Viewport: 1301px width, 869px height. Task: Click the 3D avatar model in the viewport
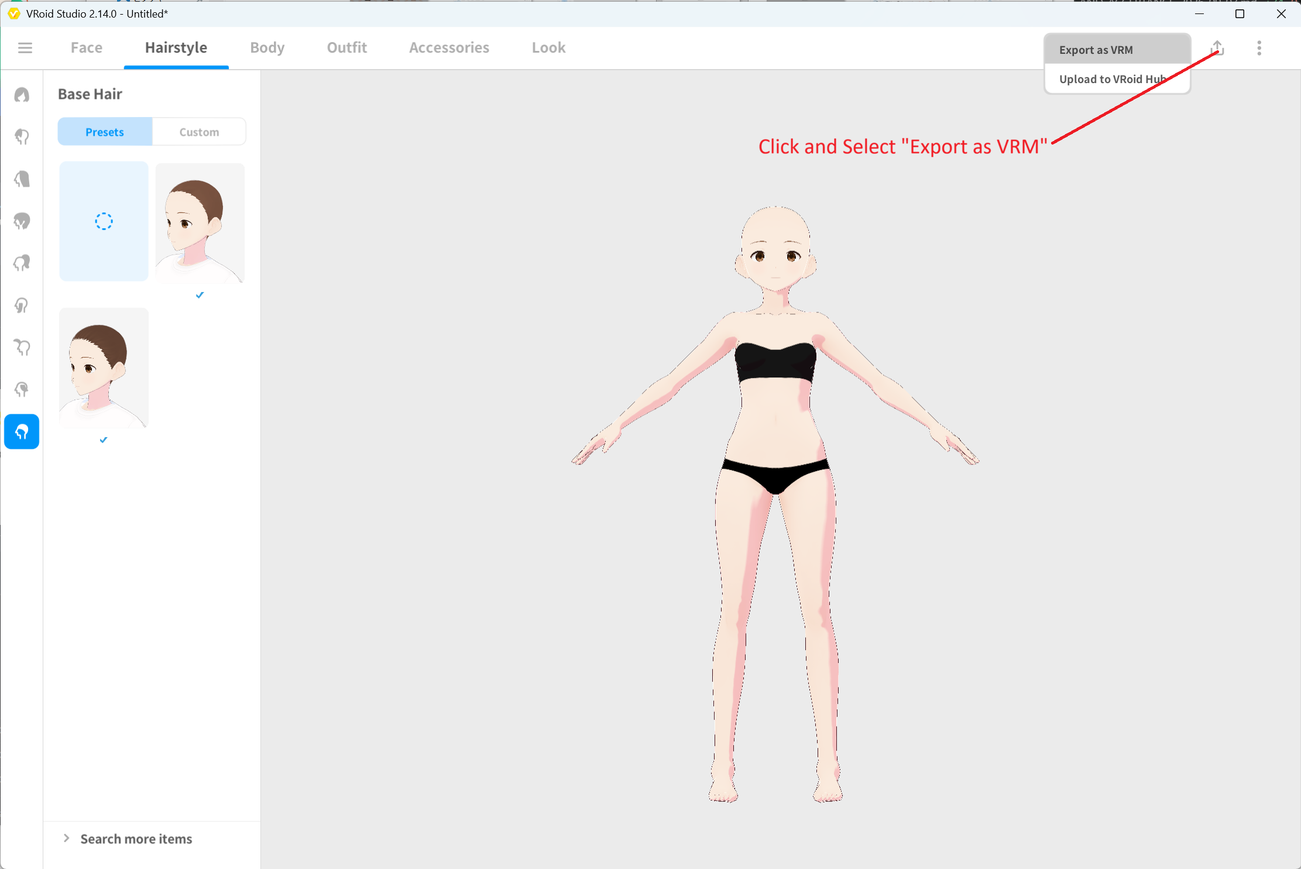click(x=775, y=503)
